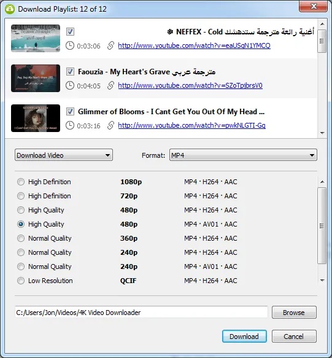
Task: Select High Definition 720p quality
Action: pos(21,196)
